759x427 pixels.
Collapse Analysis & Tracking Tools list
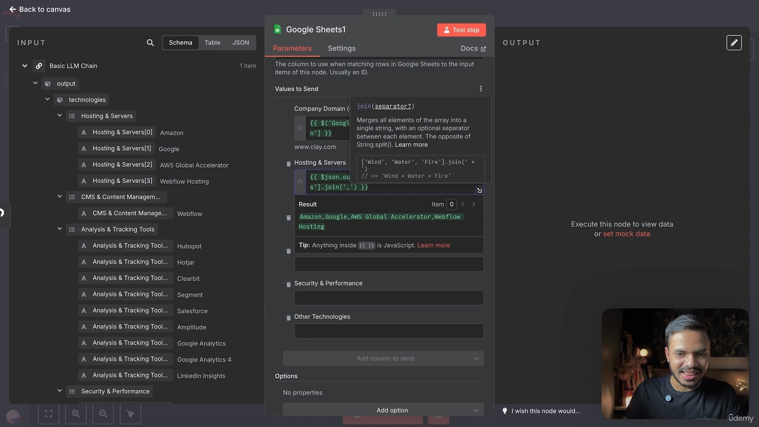point(60,229)
